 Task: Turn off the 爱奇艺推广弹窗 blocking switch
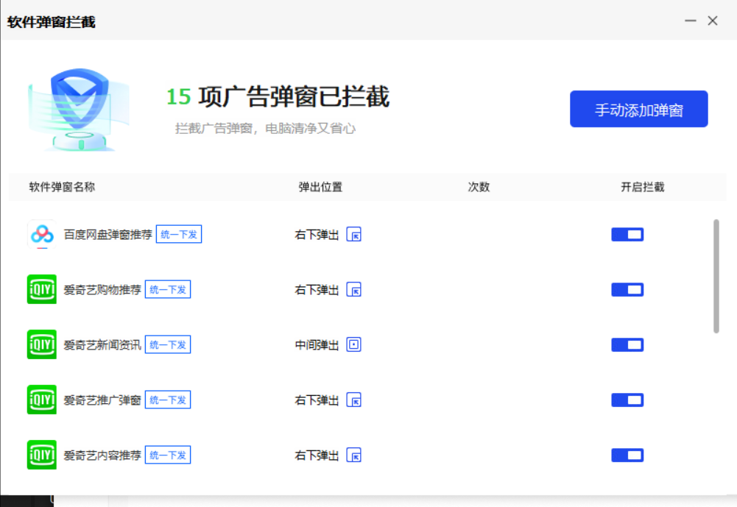(x=627, y=400)
